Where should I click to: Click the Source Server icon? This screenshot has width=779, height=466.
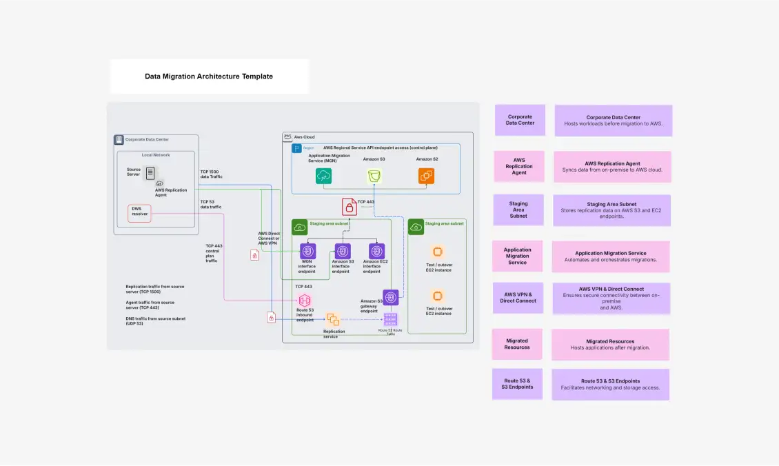(150, 173)
